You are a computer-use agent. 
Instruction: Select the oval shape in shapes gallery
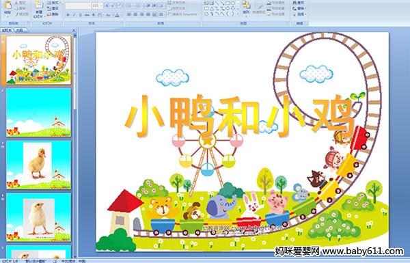[233, 3]
